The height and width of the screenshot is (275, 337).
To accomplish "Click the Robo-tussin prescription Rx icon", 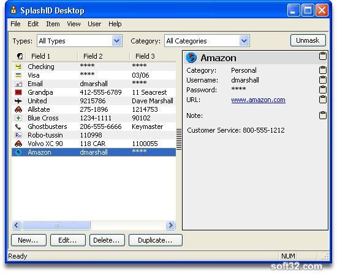I will coord(18,135).
